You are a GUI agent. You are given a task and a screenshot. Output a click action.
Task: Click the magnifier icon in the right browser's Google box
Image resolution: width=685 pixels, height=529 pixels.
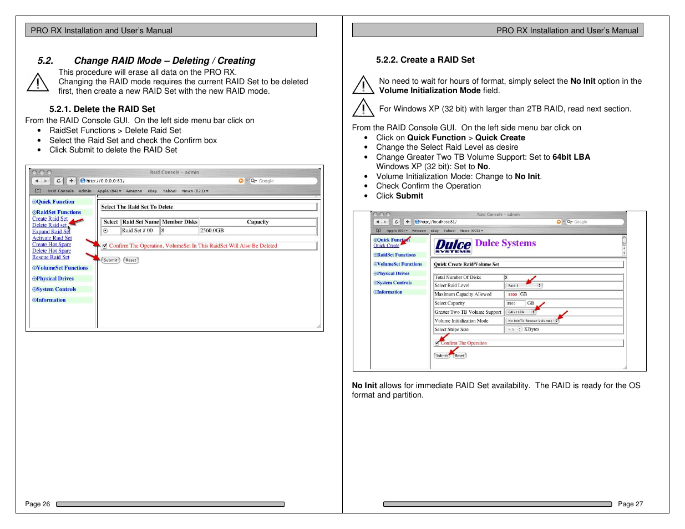click(x=570, y=222)
